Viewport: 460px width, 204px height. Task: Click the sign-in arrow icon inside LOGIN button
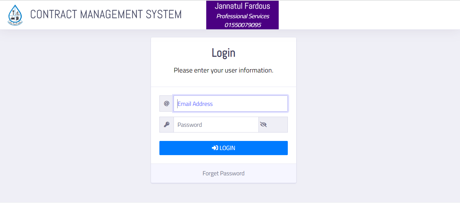[x=215, y=148]
